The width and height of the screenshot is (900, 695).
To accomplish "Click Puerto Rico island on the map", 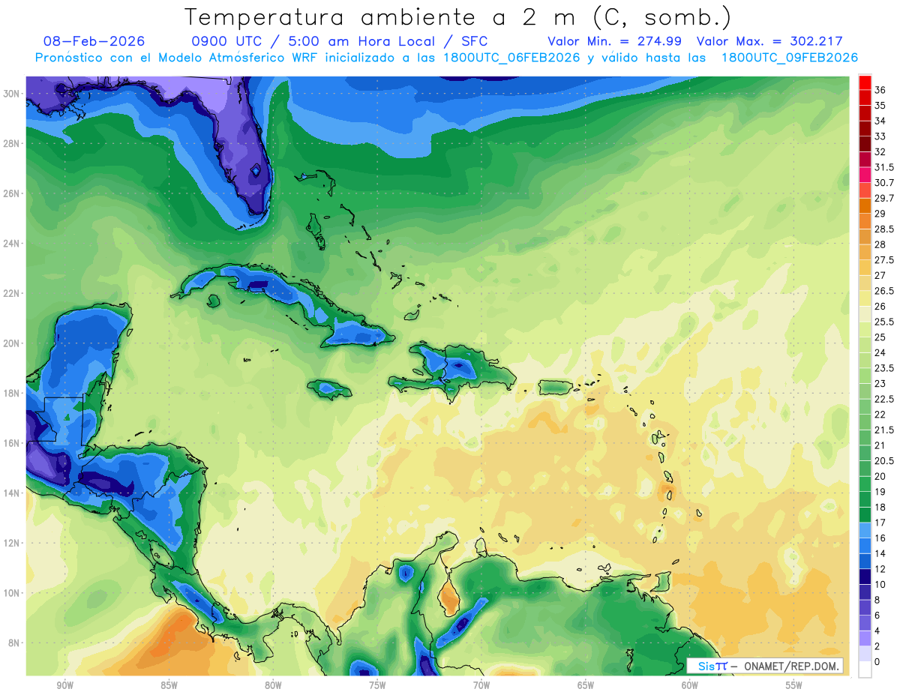I will (x=556, y=387).
